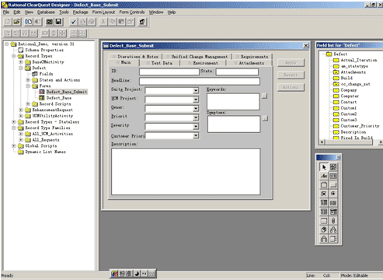Viewport: 383px width, 280px height.
Task: Expand the Global Scripts tree node
Action: pos(14,145)
